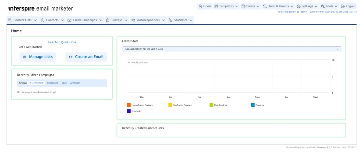360x156 pixels.
Task: Open the Surveys menu
Action: (x=117, y=20)
